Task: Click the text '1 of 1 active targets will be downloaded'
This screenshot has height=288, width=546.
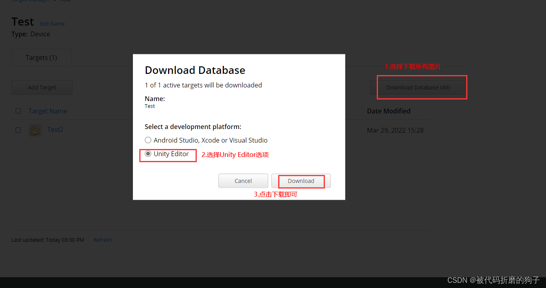Action: [x=203, y=85]
